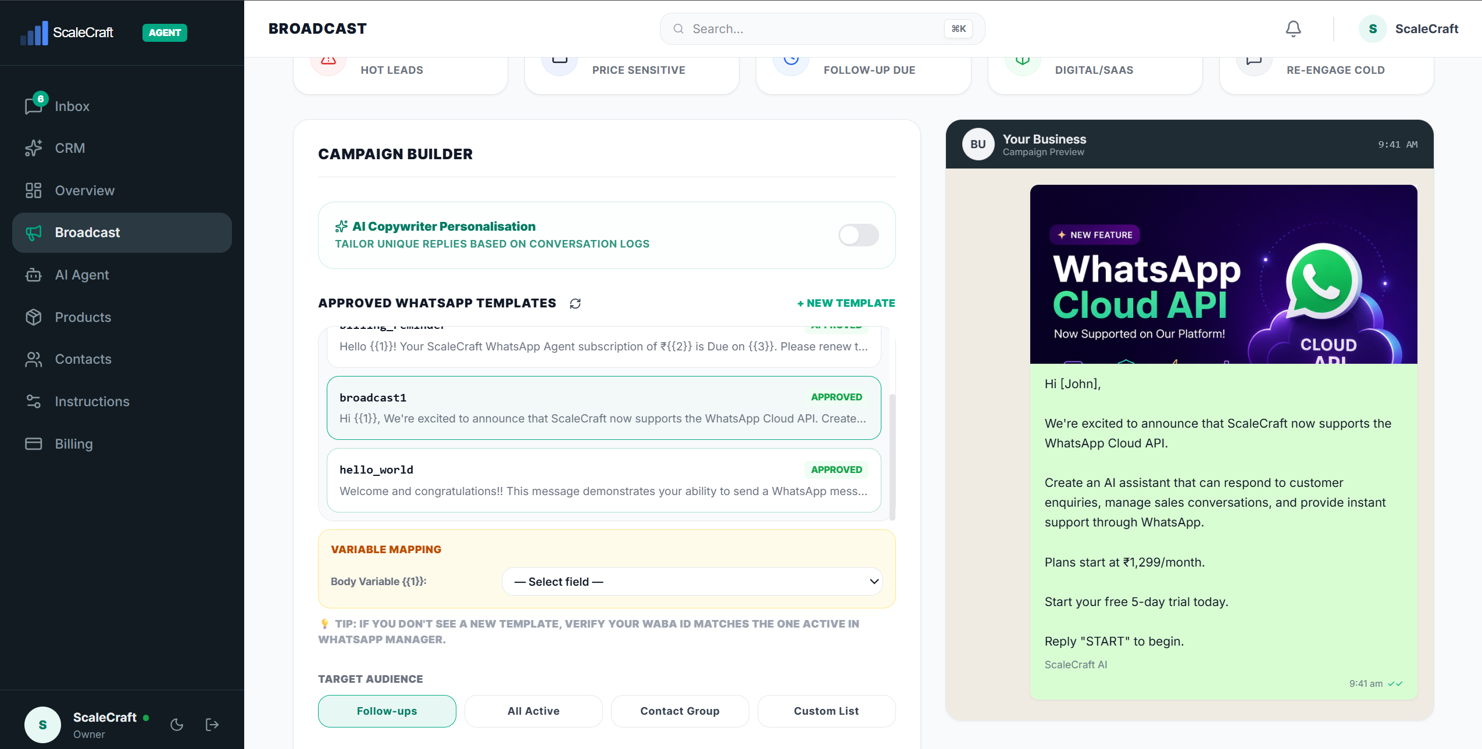
Task: Click the ScaleCraft bar-chart logo
Action: tap(34, 33)
